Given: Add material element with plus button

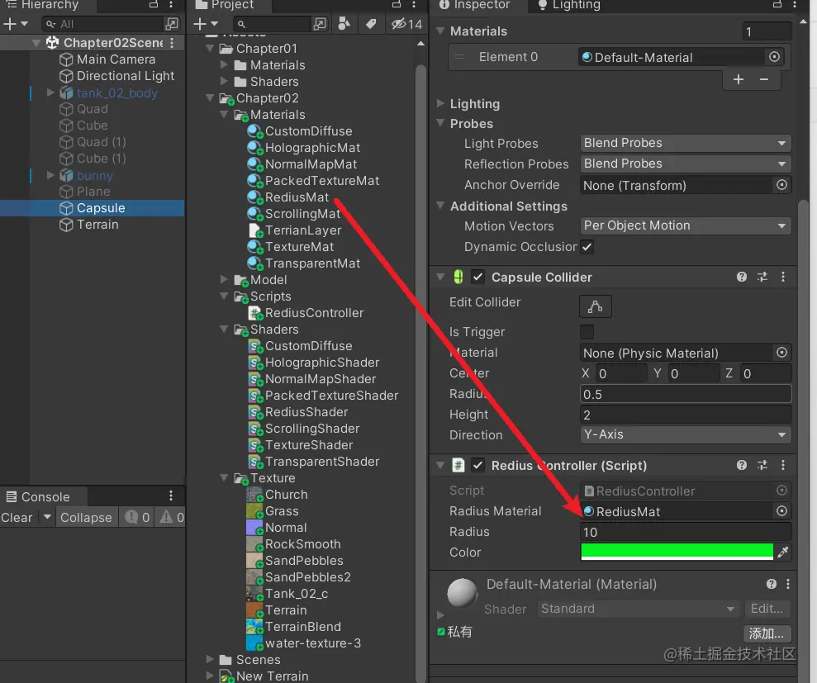Looking at the screenshot, I should 739,79.
